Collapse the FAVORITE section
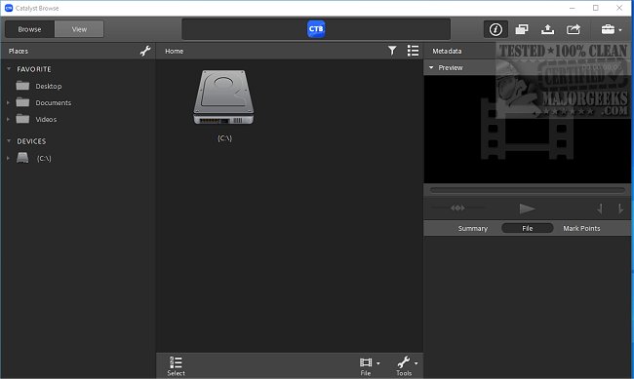Screen dimensions: 634x379 click(x=9, y=69)
